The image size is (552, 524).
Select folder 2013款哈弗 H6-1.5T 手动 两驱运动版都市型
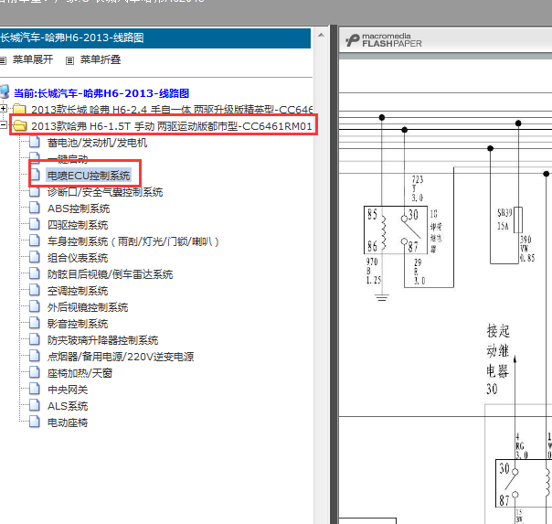(172, 126)
